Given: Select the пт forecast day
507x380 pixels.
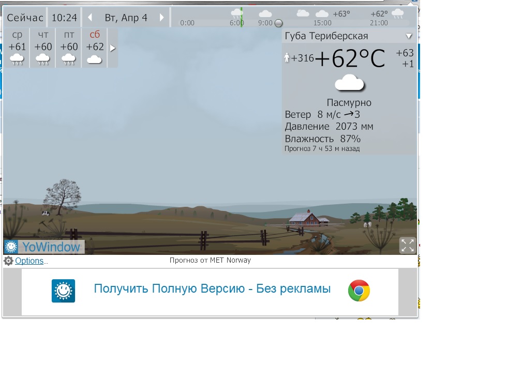Looking at the screenshot, I should tap(69, 48).
